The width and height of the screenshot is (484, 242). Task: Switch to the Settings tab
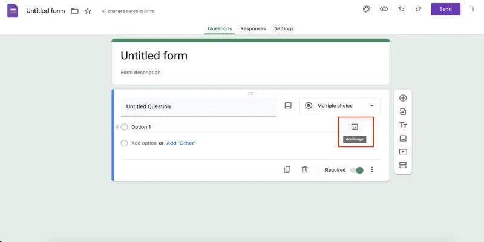pyautogui.click(x=284, y=28)
